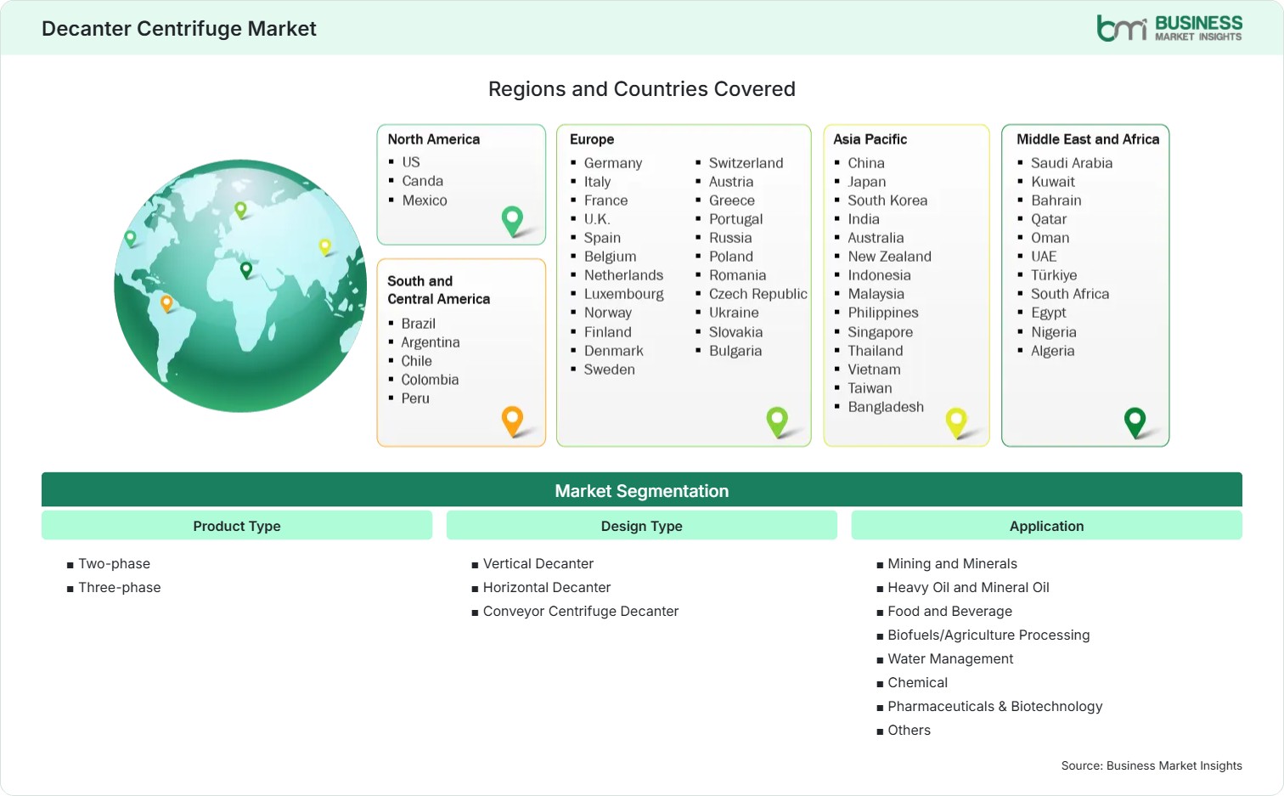The width and height of the screenshot is (1284, 796).
Task: Click 'Czech Republic' in the Europe list
Action: click(758, 294)
